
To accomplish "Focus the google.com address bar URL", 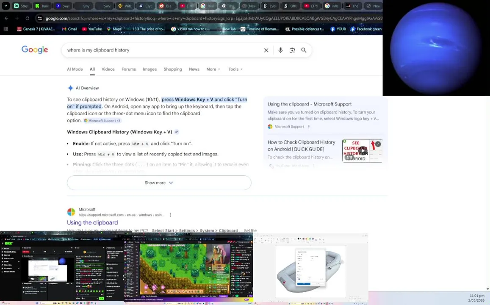I will pyautogui.click(x=214, y=19).
